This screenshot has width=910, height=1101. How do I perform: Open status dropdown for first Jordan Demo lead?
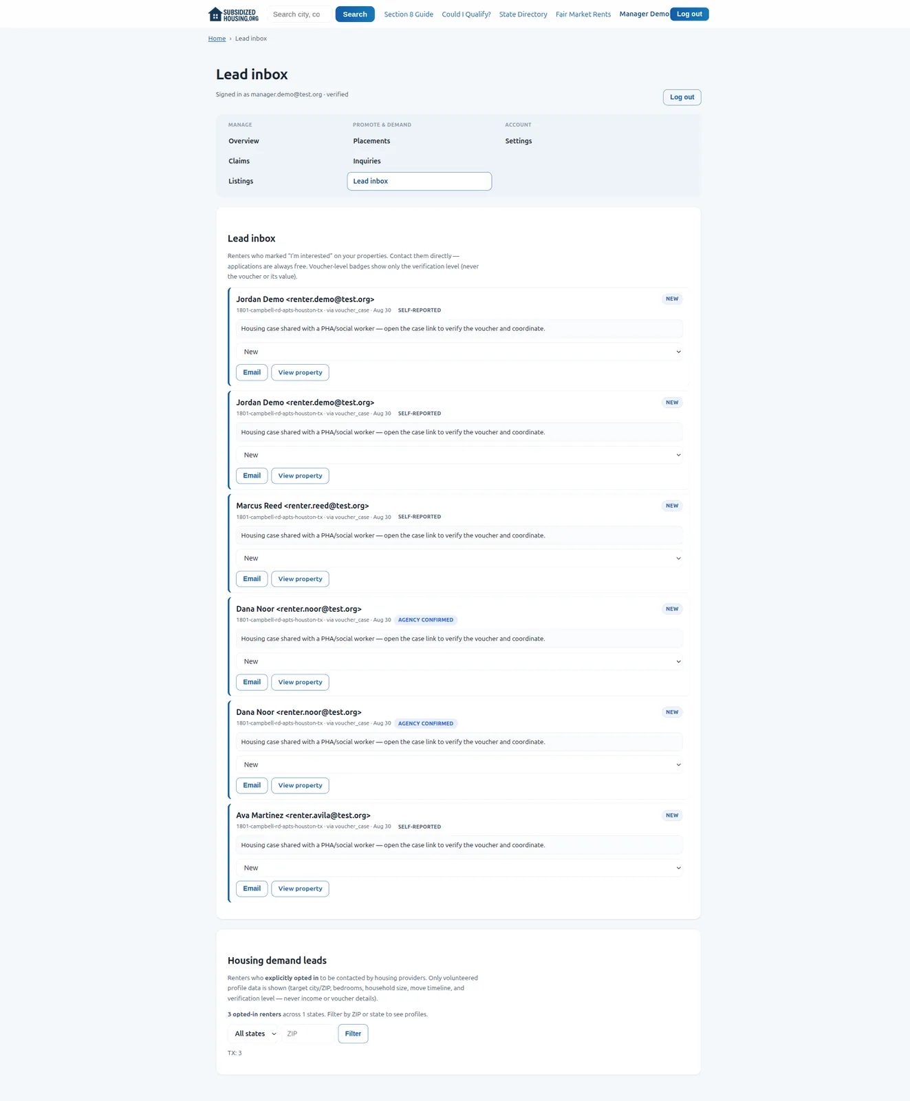(459, 352)
